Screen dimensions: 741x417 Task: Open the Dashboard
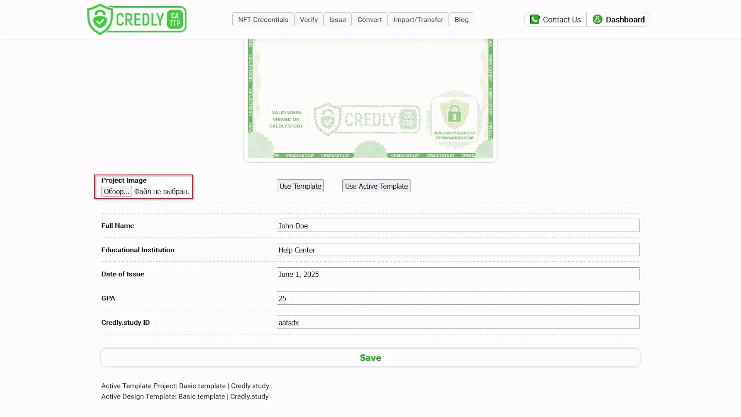point(618,19)
